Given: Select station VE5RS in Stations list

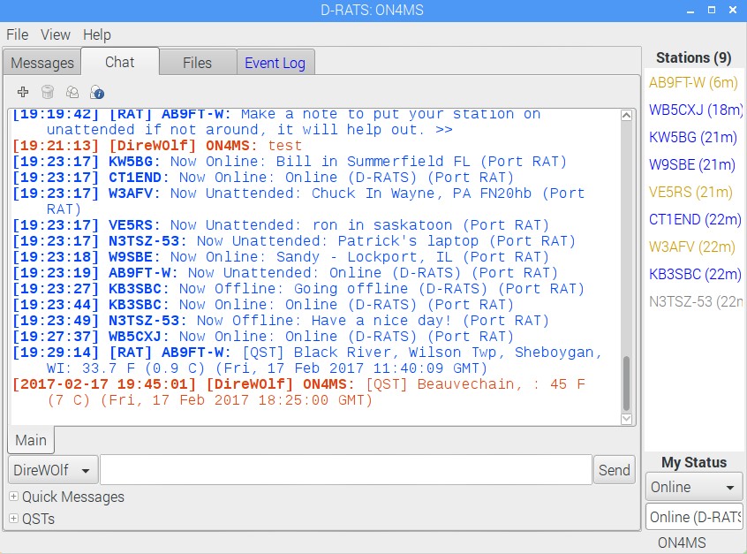Looking at the screenshot, I should 693,192.
